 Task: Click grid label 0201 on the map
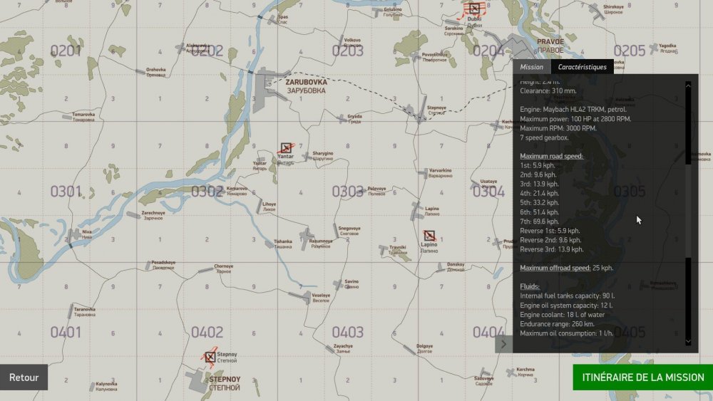[66, 51]
